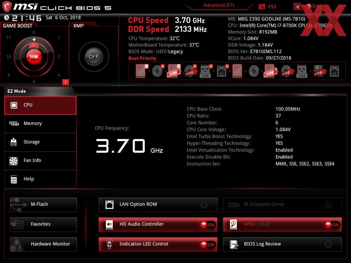Screen dimensions: 351x263
Task: Toggle the XMP OFF button
Action: [94, 57]
